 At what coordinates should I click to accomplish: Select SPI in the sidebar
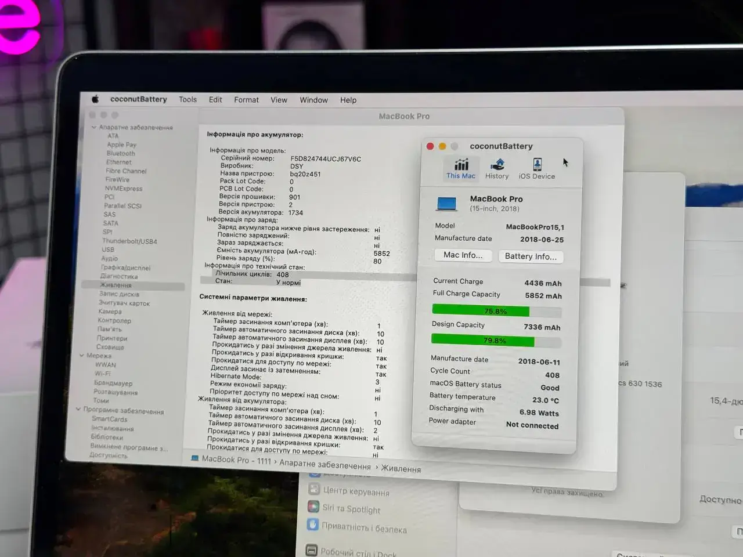107,232
